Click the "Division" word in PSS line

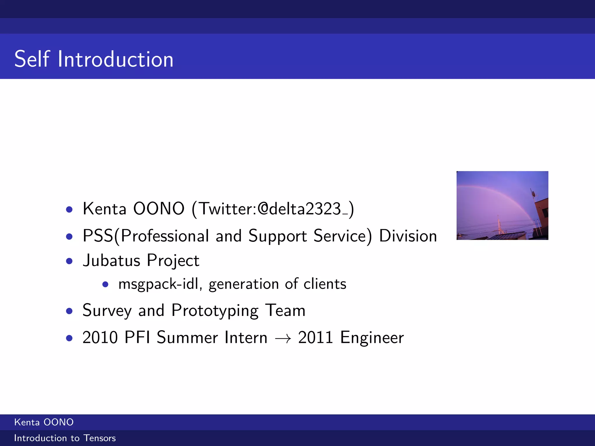[408, 236]
